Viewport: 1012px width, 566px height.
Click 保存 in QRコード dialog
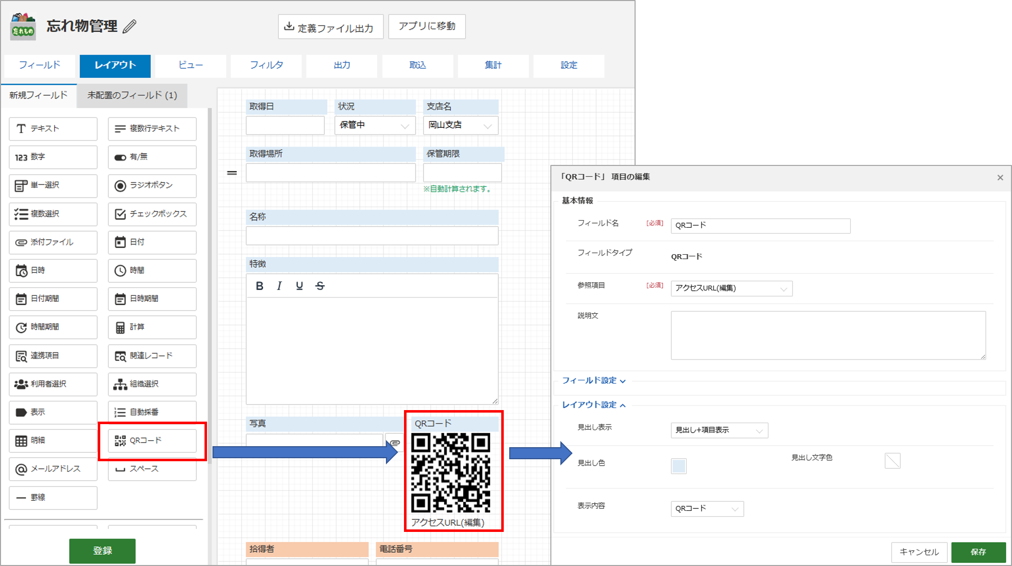click(978, 552)
